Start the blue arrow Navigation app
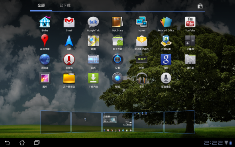 pyautogui.click(x=69, y=41)
